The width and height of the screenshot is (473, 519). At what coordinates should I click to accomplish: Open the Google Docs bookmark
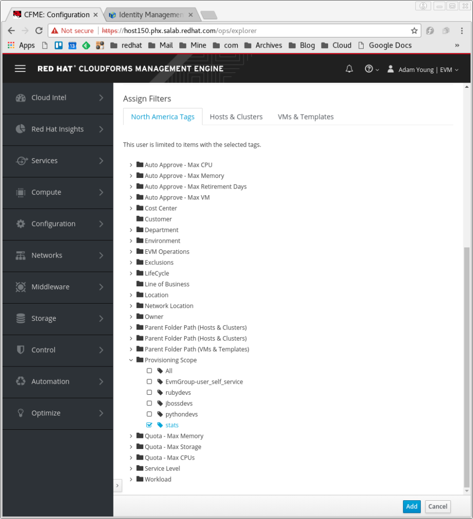point(385,45)
